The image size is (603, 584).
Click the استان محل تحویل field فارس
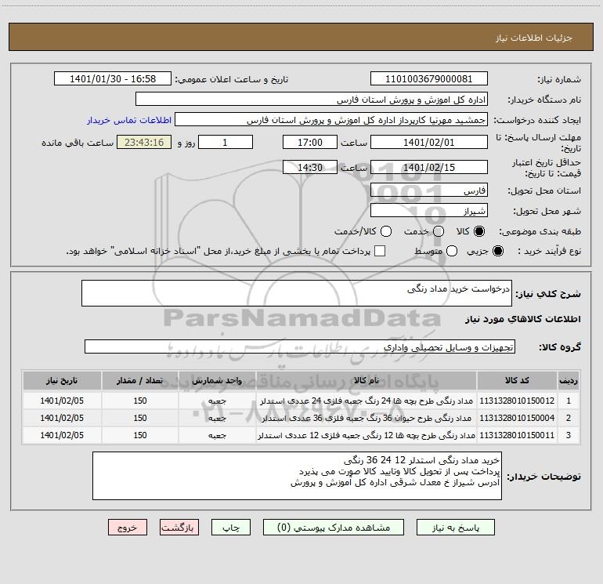pos(429,190)
